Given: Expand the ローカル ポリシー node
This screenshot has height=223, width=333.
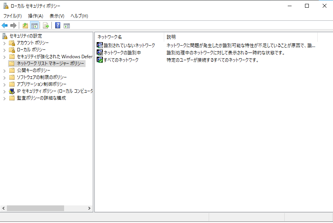Looking at the screenshot, I should 4,50.
